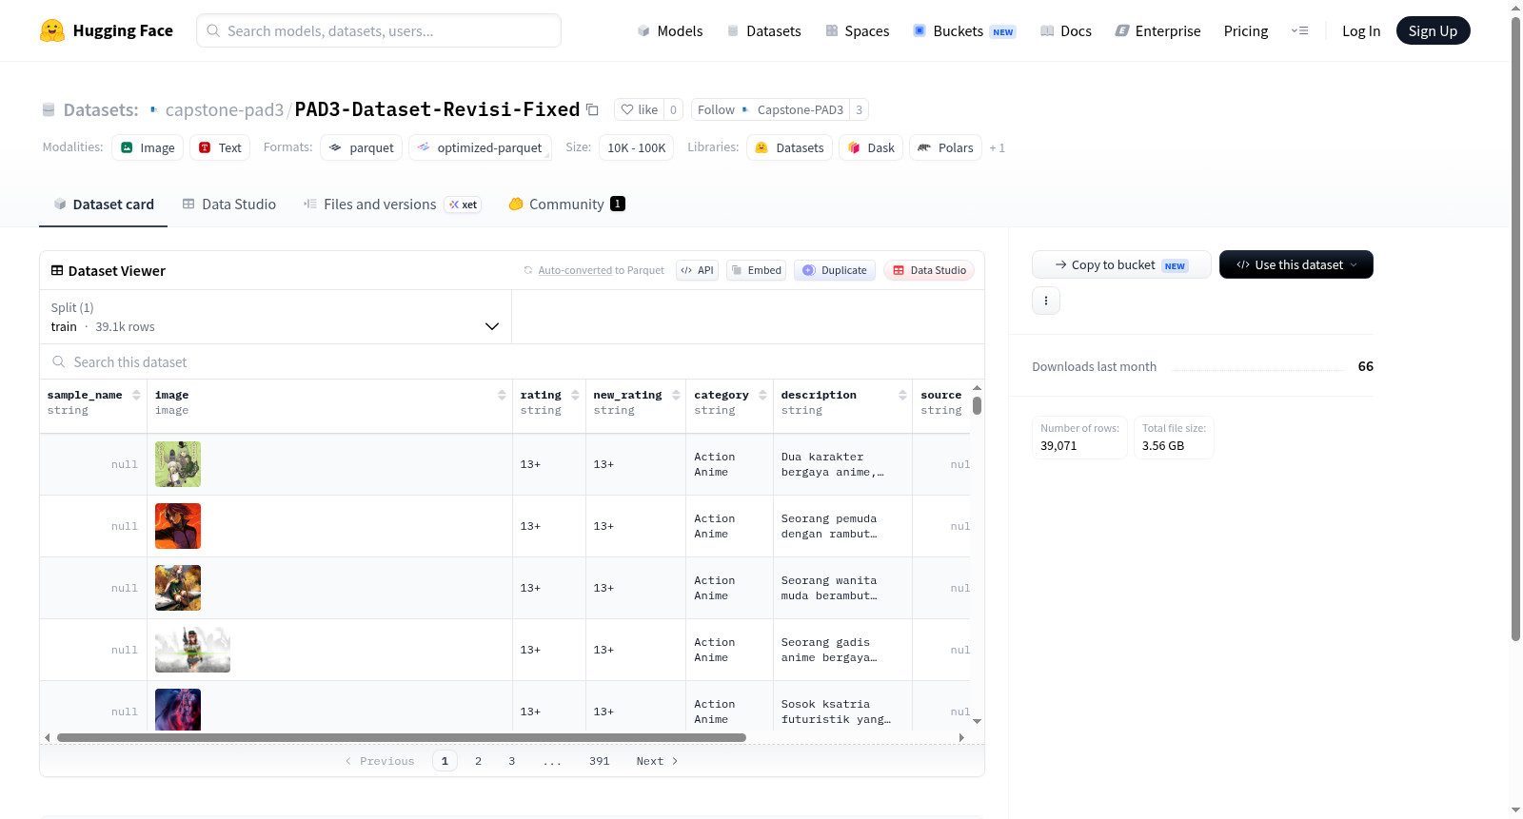
Task: Click the Hugging Face logo icon
Action: [52, 30]
